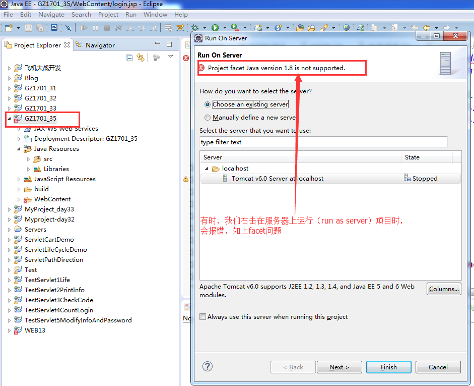
Task: Select the WEB13 project
Action: pos(35,330)
